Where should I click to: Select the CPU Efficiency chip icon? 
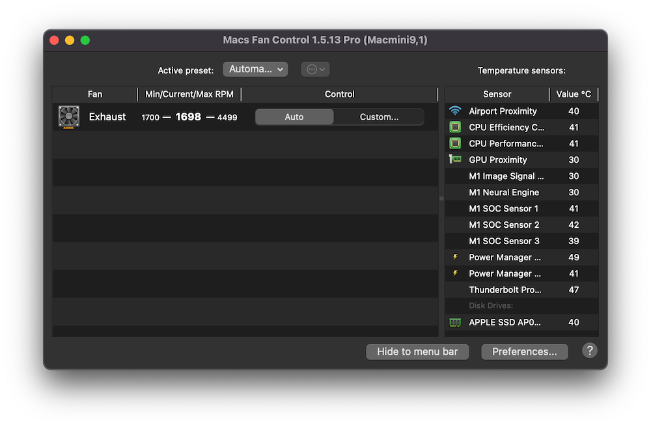(x=454, y=127)
